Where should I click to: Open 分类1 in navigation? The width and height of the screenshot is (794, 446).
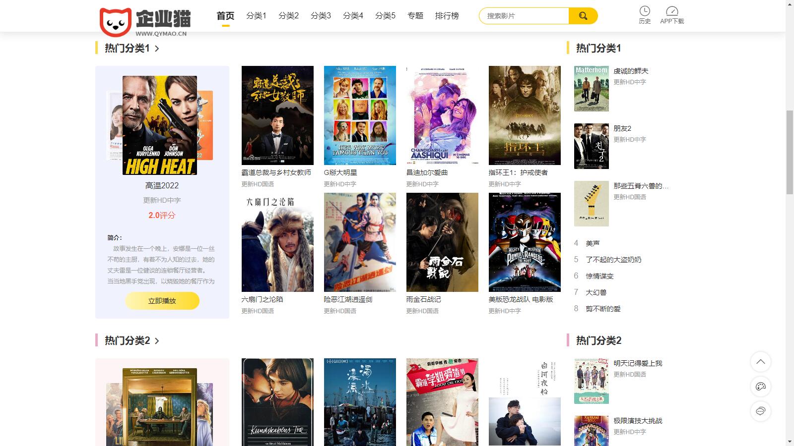(256, 16)
